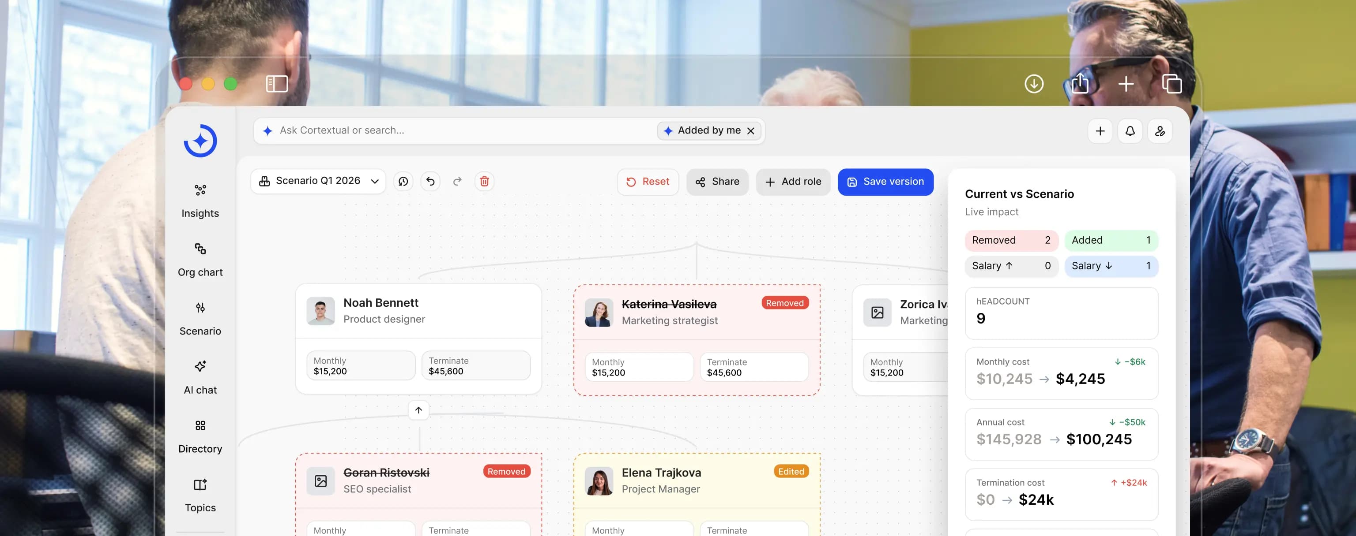Viewport: 1356px width, 536px height.
Task: Undo the last change
Action: [x=430, y=181]
